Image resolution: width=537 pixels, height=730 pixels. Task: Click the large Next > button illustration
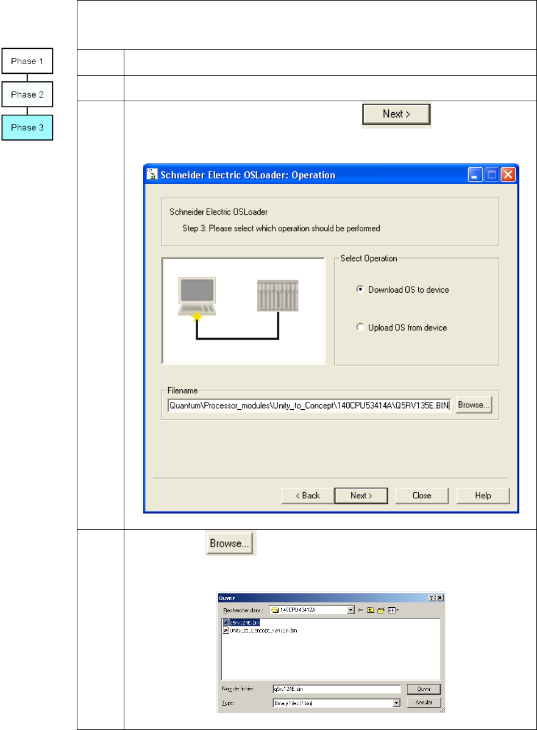point(396,114)
